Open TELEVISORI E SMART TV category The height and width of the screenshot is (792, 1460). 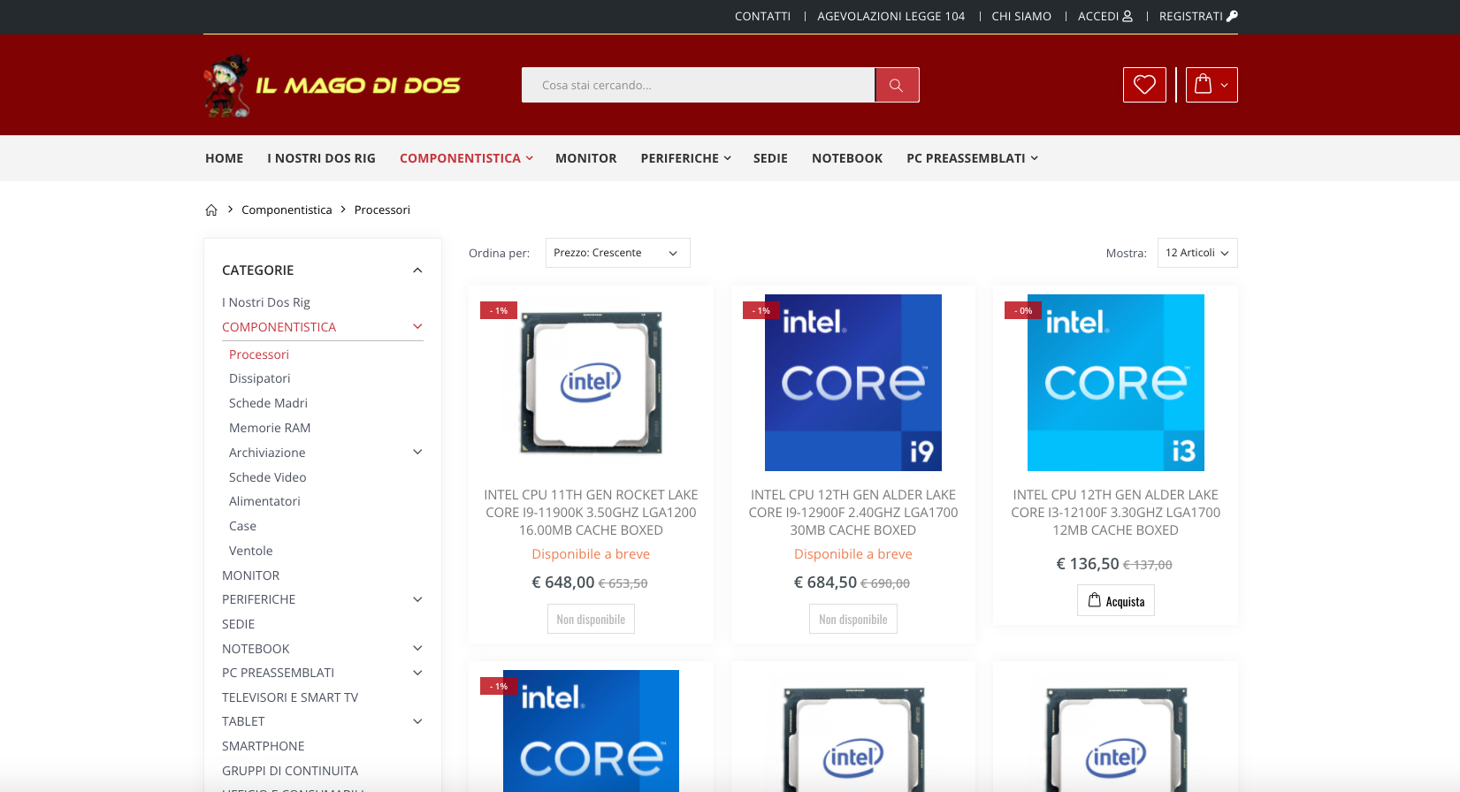pos(290,697)
